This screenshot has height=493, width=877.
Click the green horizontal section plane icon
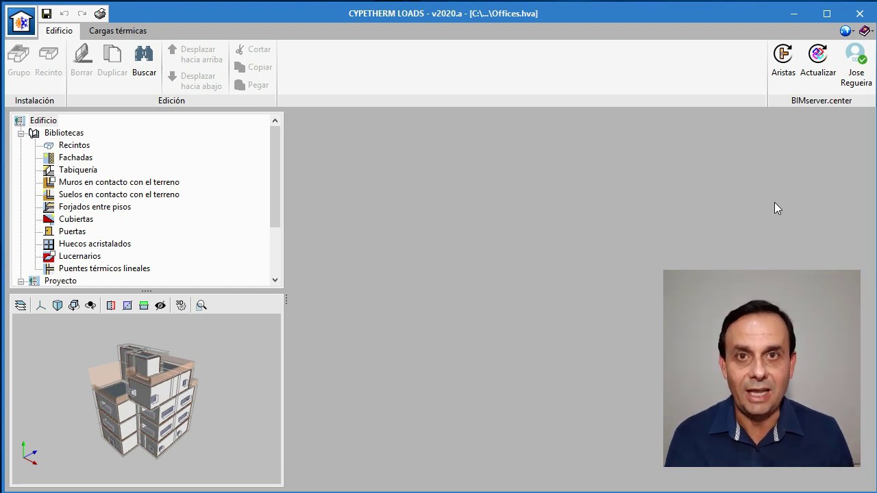pyautogui.click(x=144, y=305)
